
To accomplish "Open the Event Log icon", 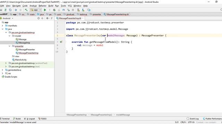I will [x=188, y=118].
